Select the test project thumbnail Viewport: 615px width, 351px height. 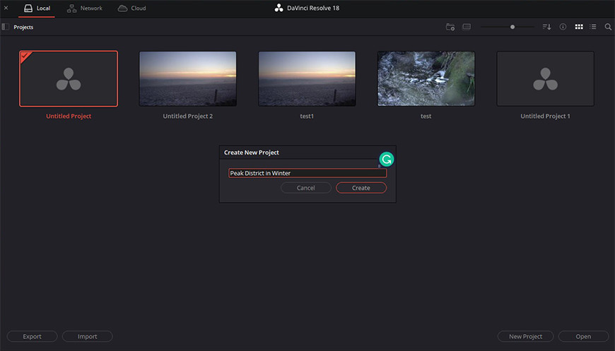(x=426, y=78)
